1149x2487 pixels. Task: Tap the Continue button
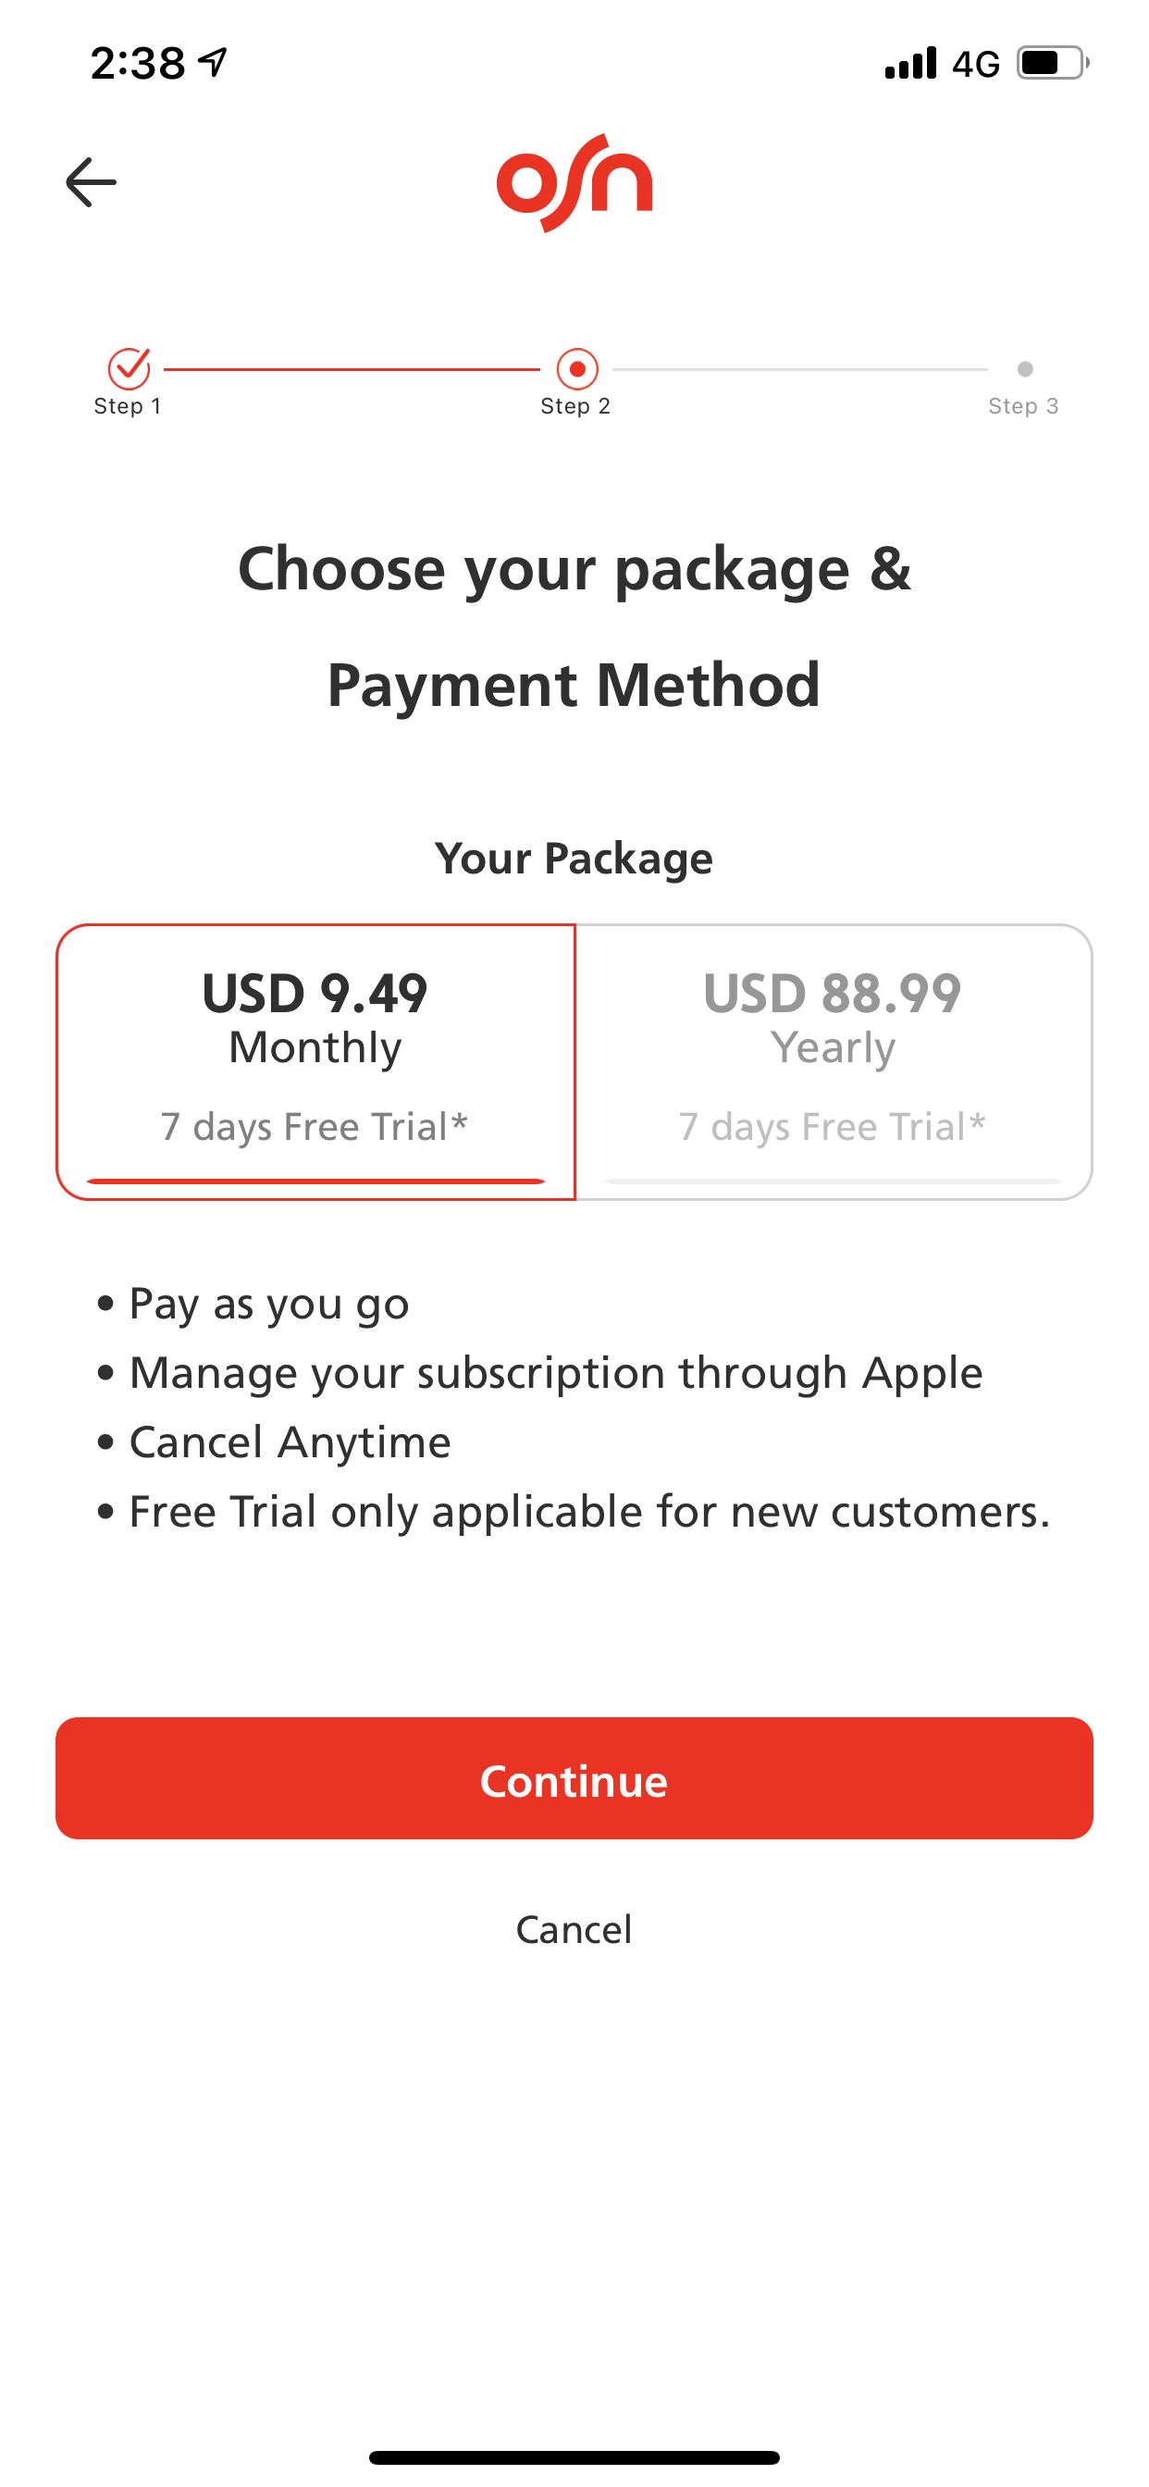574,1778
